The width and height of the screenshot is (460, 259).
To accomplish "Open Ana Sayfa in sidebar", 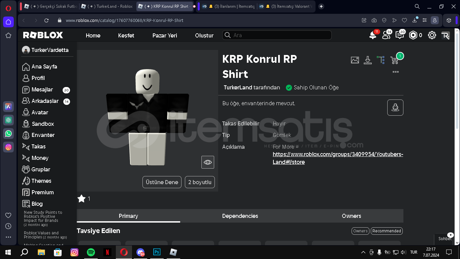I will pyautogui.click(x=39, y=67).
